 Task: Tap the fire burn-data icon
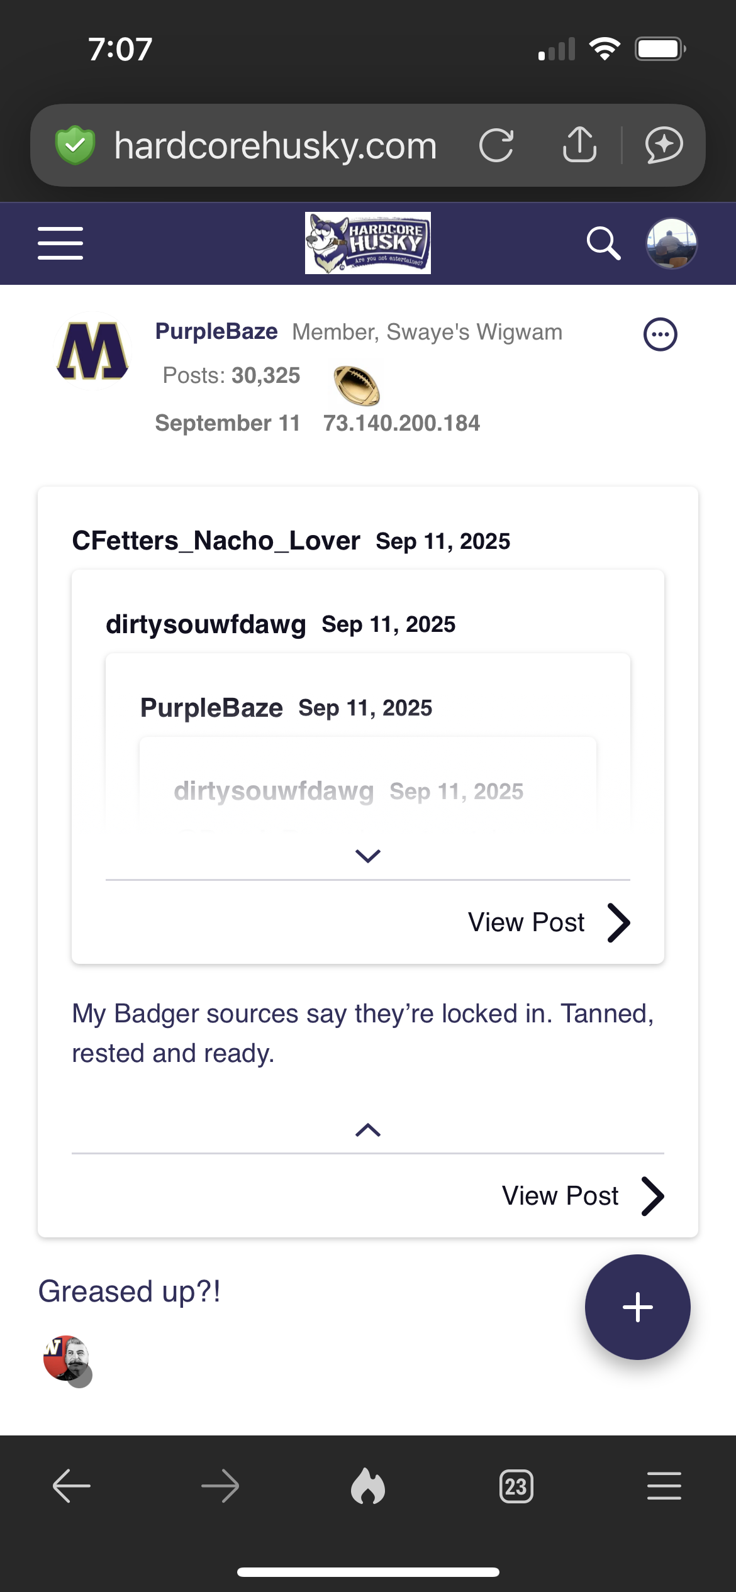point(368,1487)
